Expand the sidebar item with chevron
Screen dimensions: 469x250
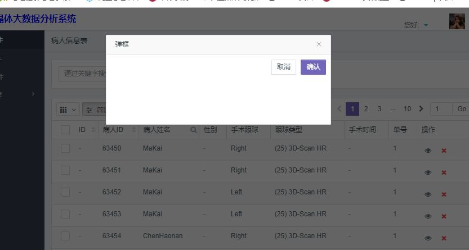33,94
